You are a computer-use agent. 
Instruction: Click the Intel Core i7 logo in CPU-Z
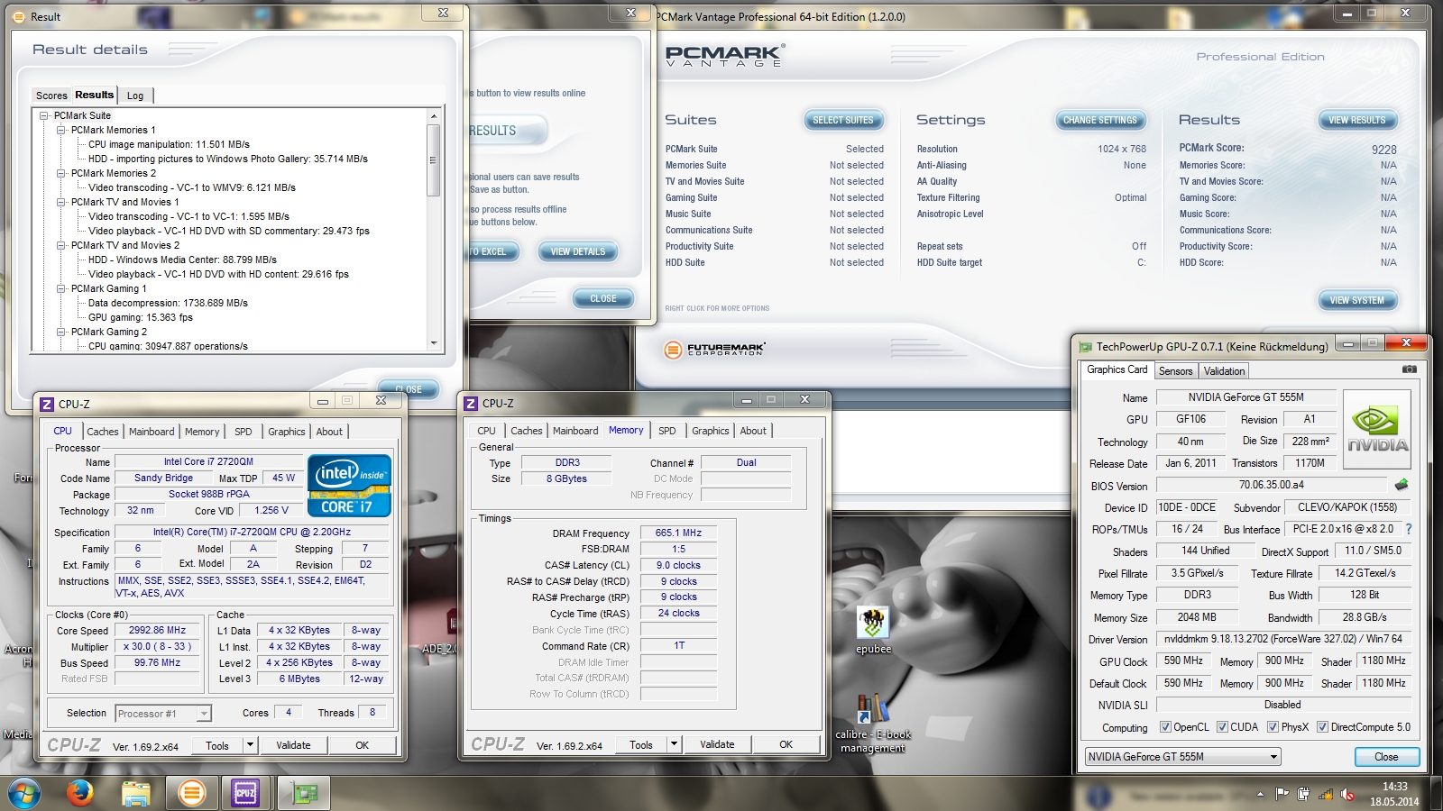click(x=349, y=485)
